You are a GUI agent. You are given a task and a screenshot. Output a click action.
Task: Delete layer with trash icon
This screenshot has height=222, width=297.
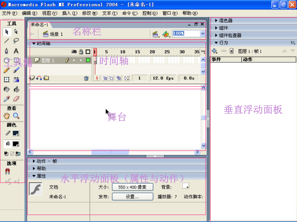(86, 78)
